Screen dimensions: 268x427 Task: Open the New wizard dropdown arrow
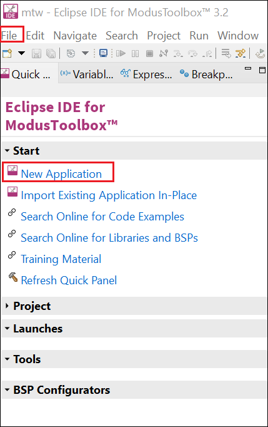[21, 53]
